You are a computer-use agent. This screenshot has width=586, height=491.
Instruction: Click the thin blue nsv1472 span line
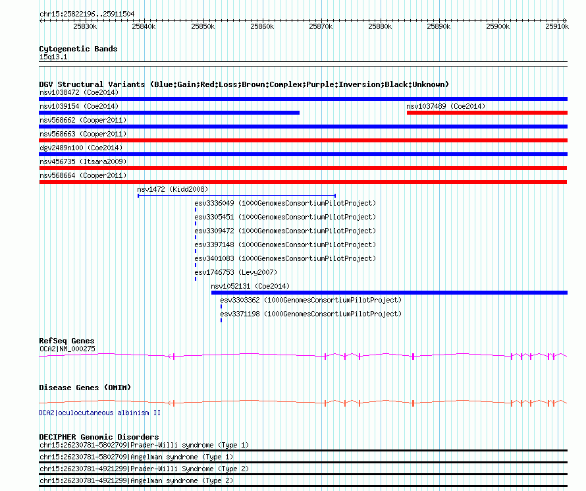pyautogui.click(x=236, y=196)
